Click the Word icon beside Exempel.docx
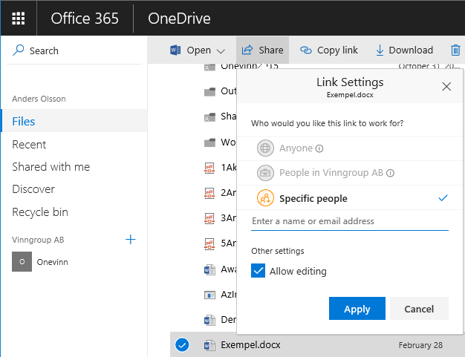Image resolution: width=465 pixels, height=357 pixels. [x=209, y=344]
